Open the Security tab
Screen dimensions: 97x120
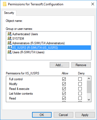coord(9,13)
